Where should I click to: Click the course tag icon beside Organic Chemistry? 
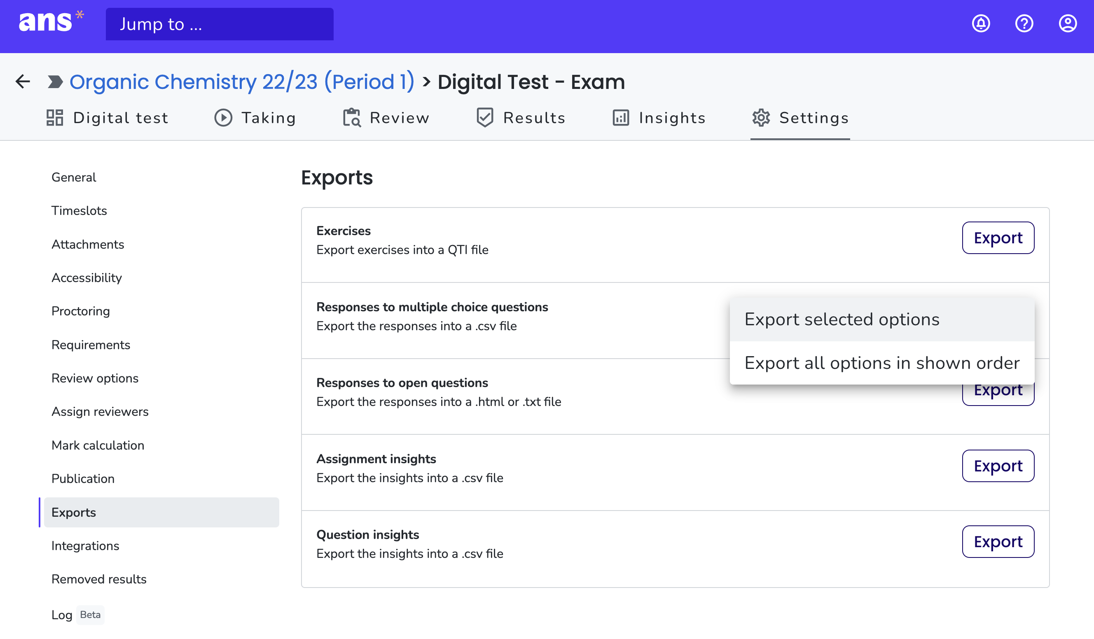[55, 82]
